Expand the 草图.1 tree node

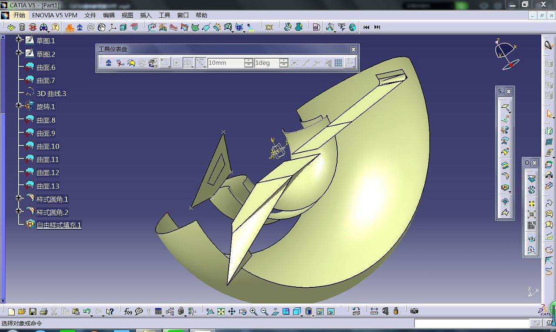click(x=19, y=39)
